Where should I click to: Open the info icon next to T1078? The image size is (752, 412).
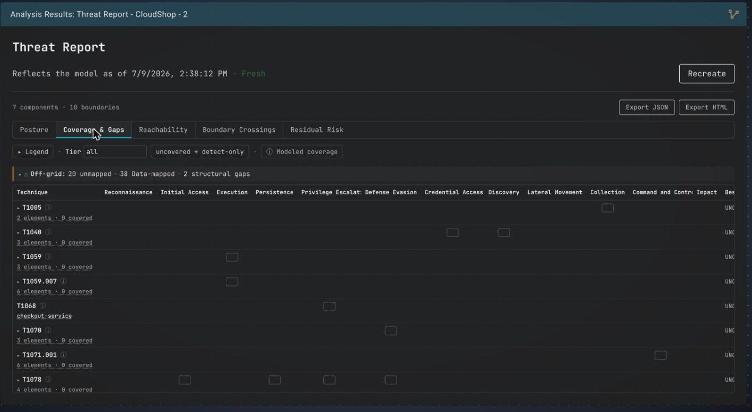[48, 379]
